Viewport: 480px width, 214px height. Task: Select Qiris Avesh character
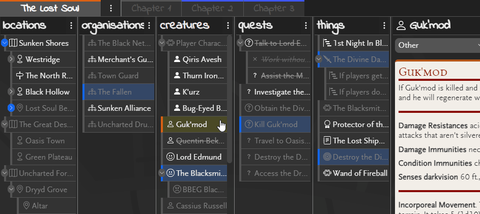click(x=202, y=59)
